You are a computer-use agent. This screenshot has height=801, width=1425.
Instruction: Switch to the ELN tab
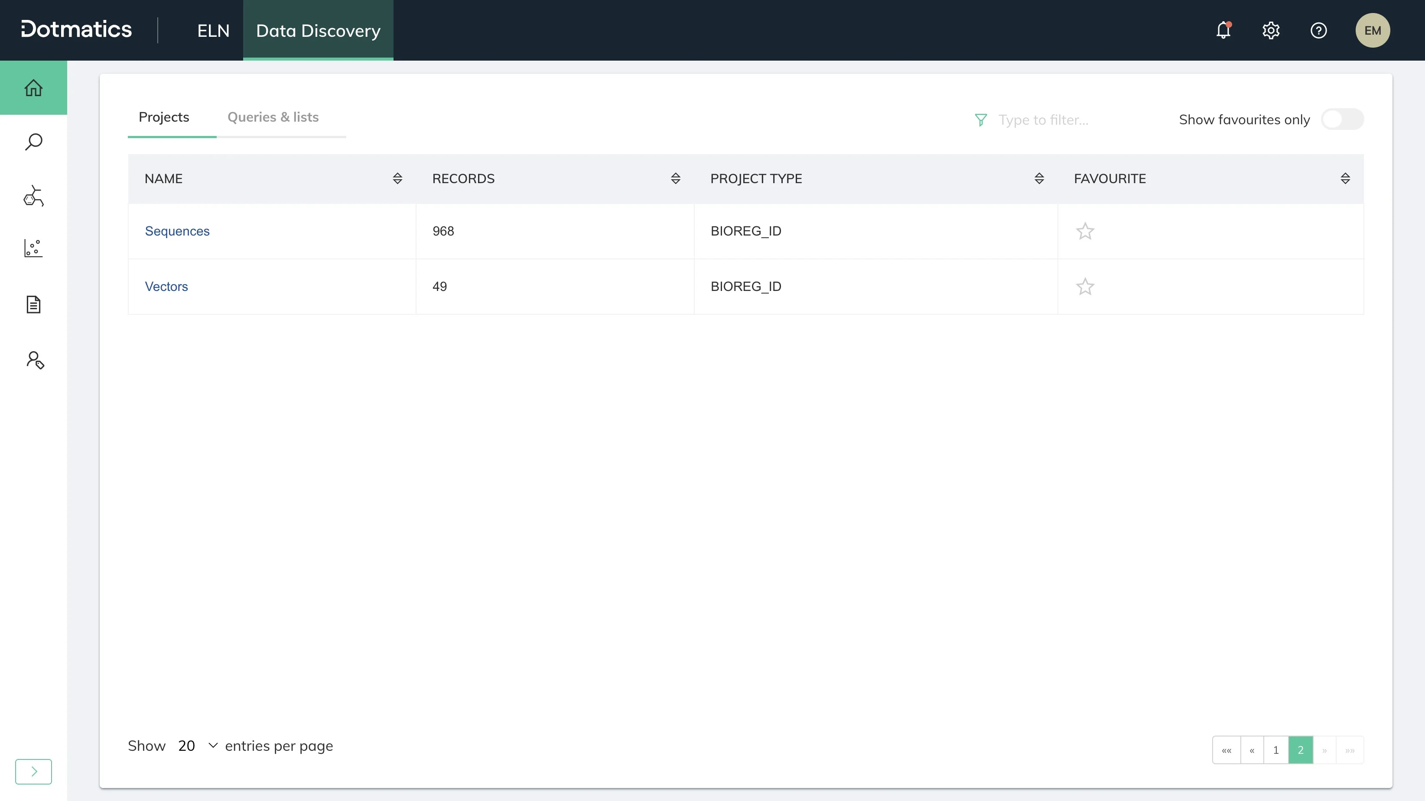[x=213, y=30]
